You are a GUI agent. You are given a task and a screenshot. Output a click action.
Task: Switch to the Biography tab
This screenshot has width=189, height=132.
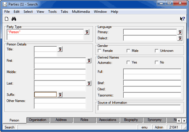131,120
